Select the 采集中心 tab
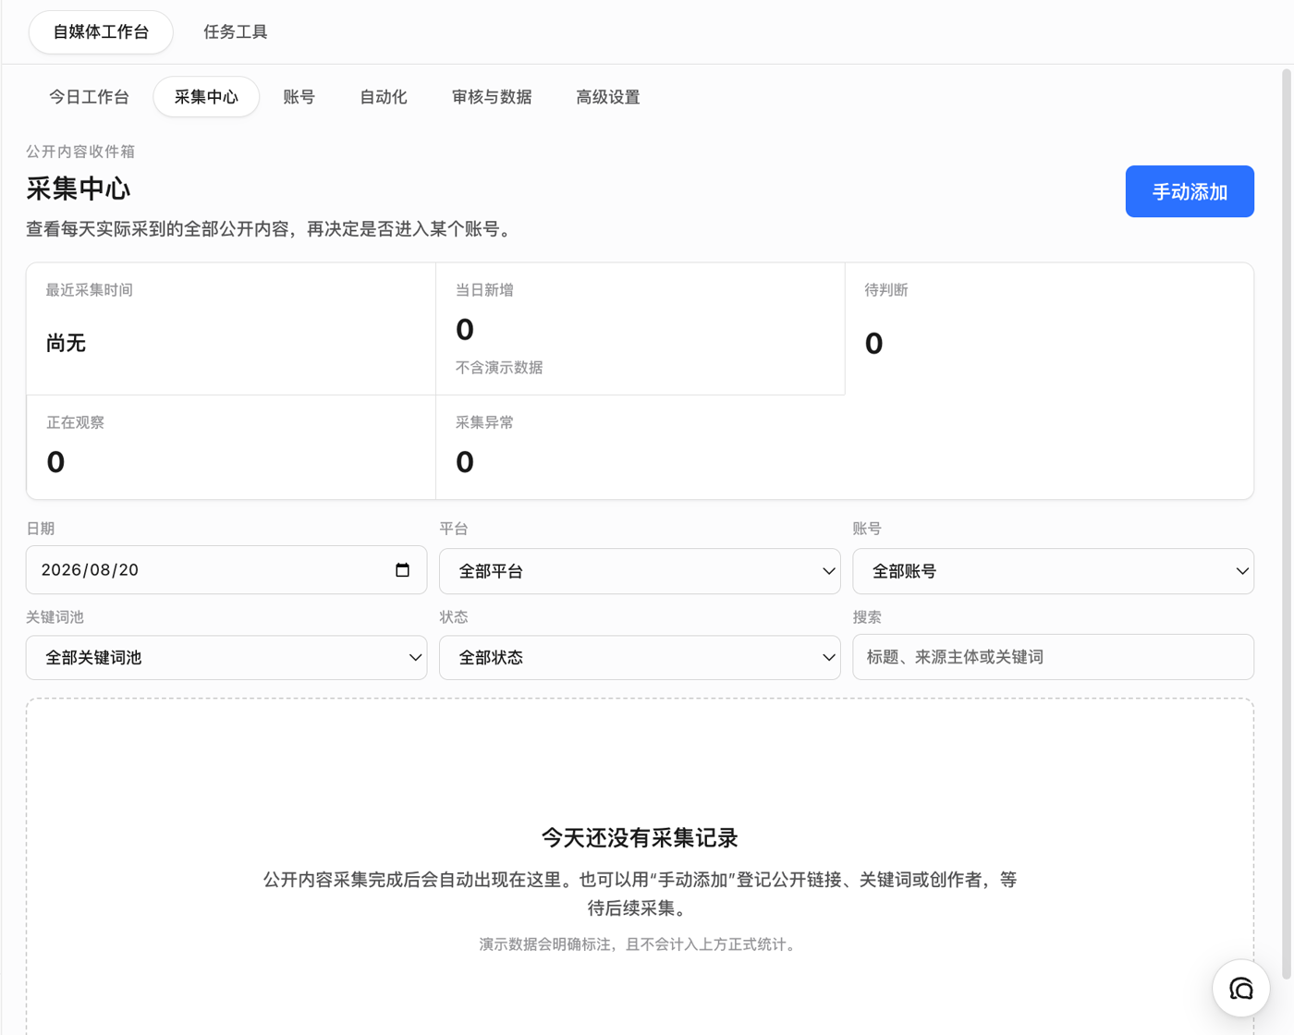The height and width of the screenshot is (1035, 1294). (x=206, y=97)
